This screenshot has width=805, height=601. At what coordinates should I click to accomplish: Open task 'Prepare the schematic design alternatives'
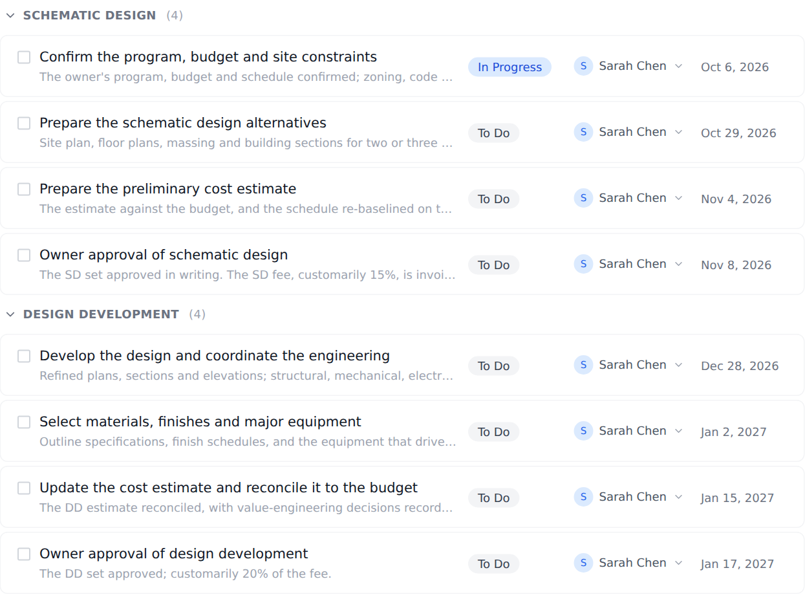[183, 123]
